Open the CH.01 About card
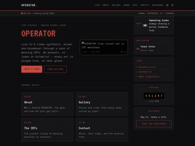 pos(47,104)
